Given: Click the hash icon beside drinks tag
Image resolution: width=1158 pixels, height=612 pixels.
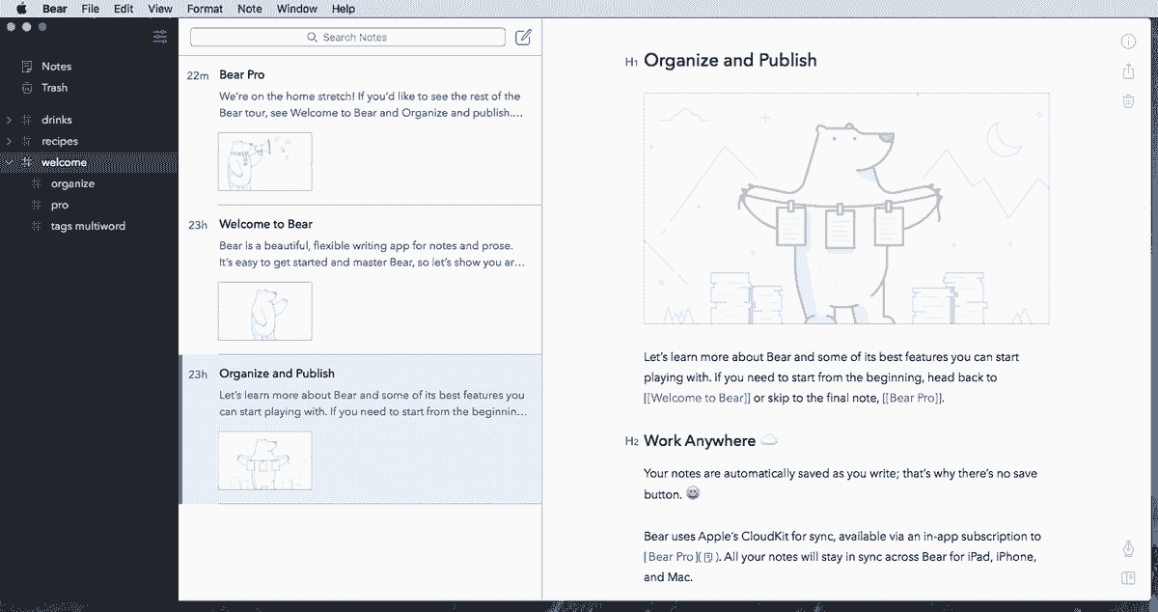Looking at the screenshot, I should point(27,120).
